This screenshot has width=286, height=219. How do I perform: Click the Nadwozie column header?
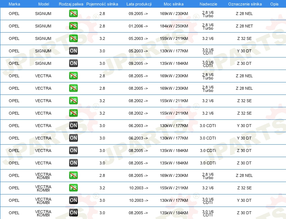click(x=208, y=4)
